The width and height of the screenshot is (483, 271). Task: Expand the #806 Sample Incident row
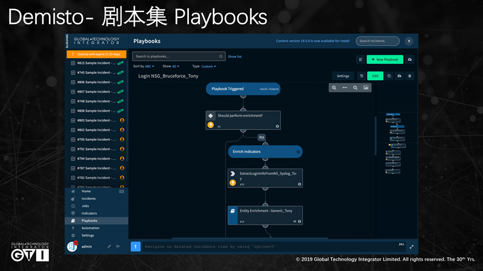73,82
